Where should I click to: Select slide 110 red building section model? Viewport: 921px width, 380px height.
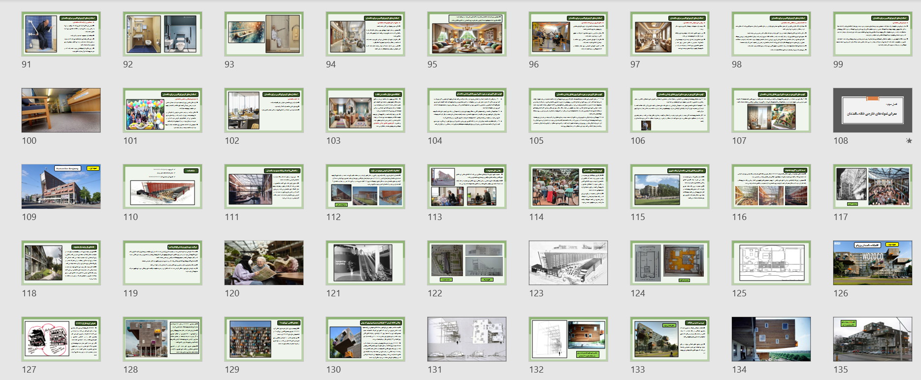pos(163,187)
